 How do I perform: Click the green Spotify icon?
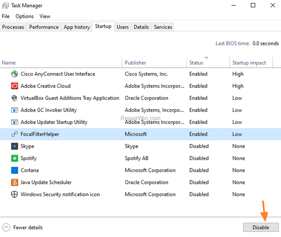[x=14, y=158]
